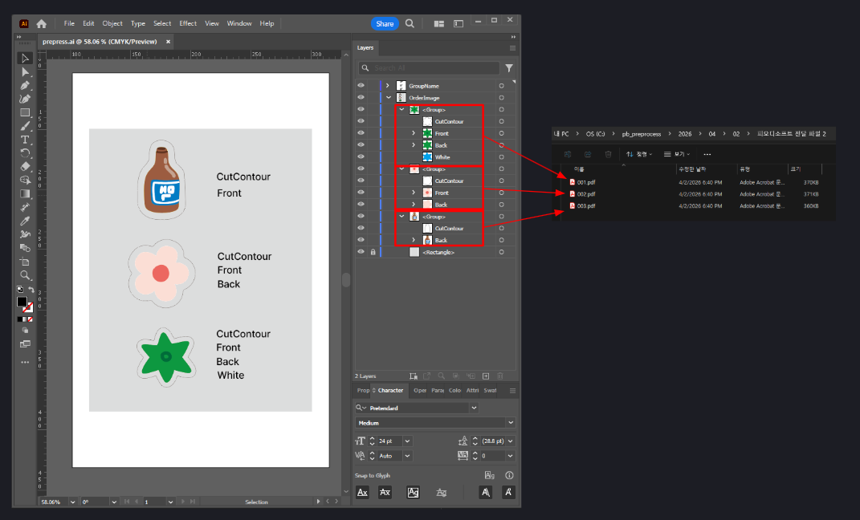Click pb_preprocess in the explorer path
The width and height of the screenshot is (860, 520).
point(641,134)
